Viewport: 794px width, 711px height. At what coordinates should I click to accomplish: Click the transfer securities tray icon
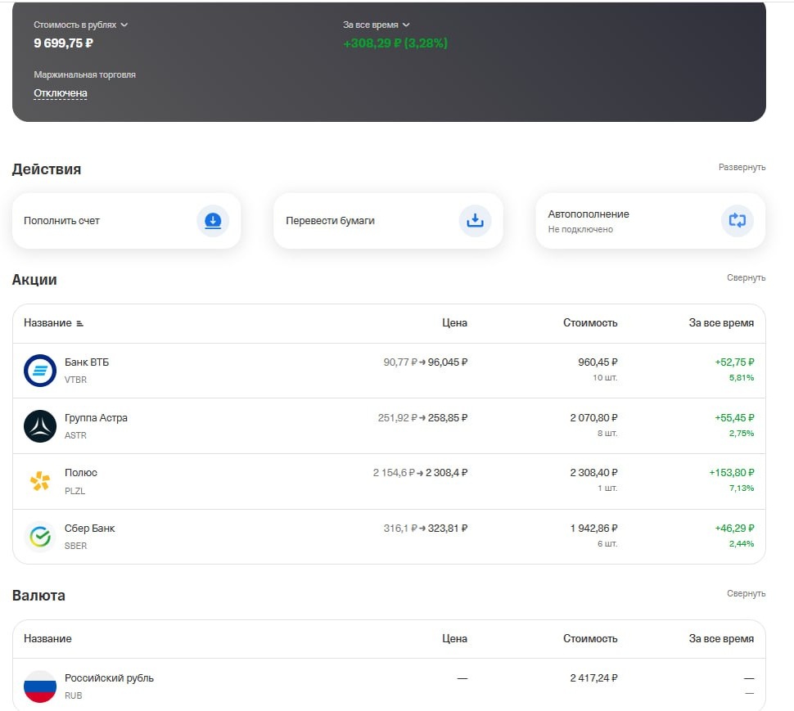[475, 221]
